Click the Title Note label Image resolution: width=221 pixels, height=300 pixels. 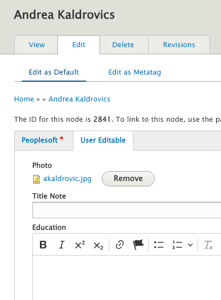point(49,196)
